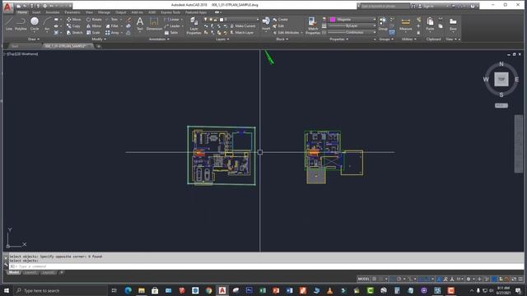Open the View ribbon tab
Screen dimensions: 527x296
[89, 12]
